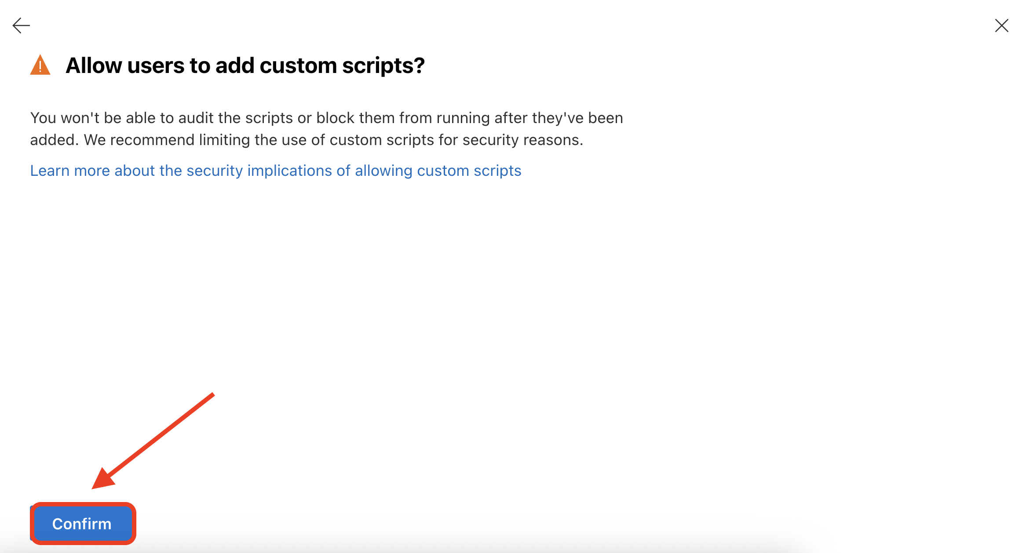Dismiss the custom scripts dialog
Screen dimensions: 1015x553
tap(1001, 25)
